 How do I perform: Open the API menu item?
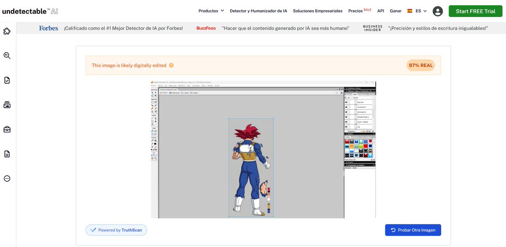[381, 11]
